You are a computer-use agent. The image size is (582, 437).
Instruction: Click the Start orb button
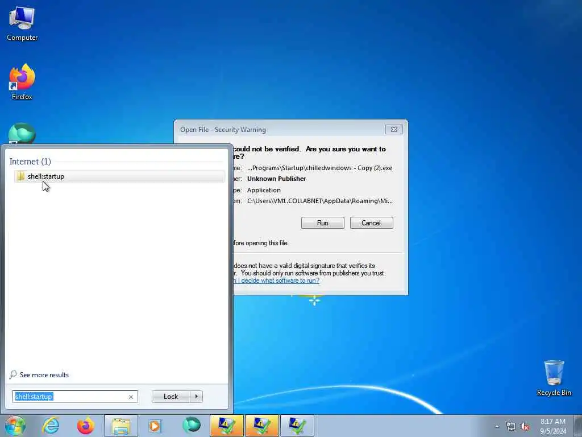coord(15,426)
